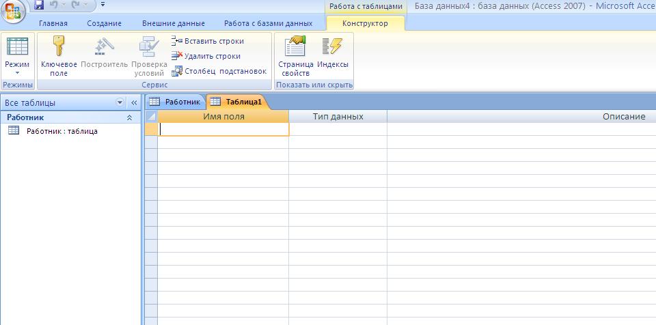Switch to the Работник document tab
Screen dimensions: 656x325
(176, 102)
